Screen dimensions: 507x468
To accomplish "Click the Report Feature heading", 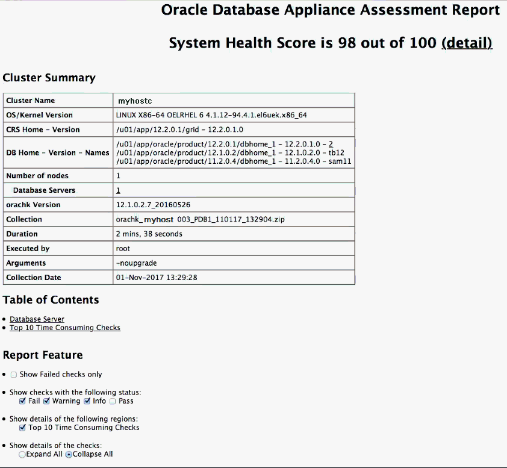I will click(42, 355).
